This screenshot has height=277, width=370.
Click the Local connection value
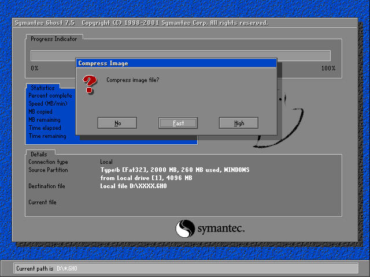tap(106, 162)
